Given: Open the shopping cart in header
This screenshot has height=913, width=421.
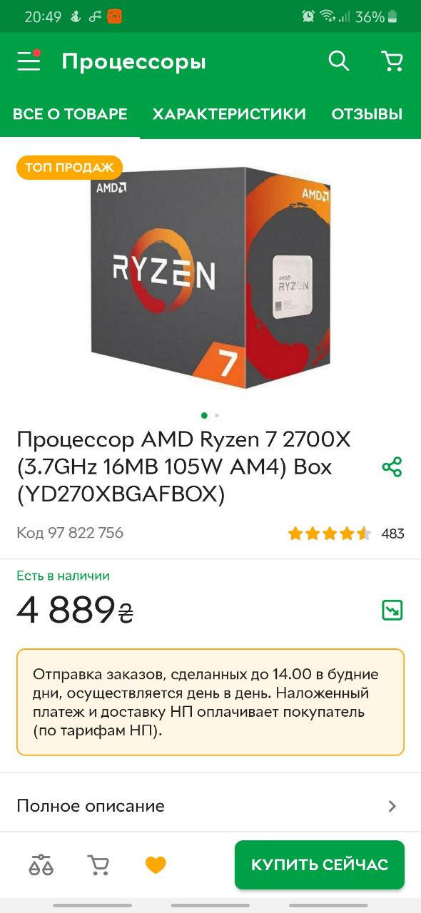Looking at the screenshot, I should tap(392, 61).
